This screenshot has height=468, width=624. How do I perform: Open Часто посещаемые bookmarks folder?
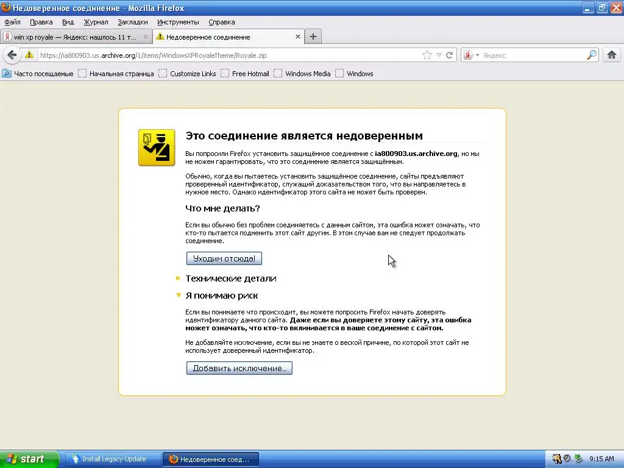(38, 74)
